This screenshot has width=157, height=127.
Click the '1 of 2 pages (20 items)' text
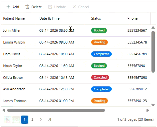136,119
